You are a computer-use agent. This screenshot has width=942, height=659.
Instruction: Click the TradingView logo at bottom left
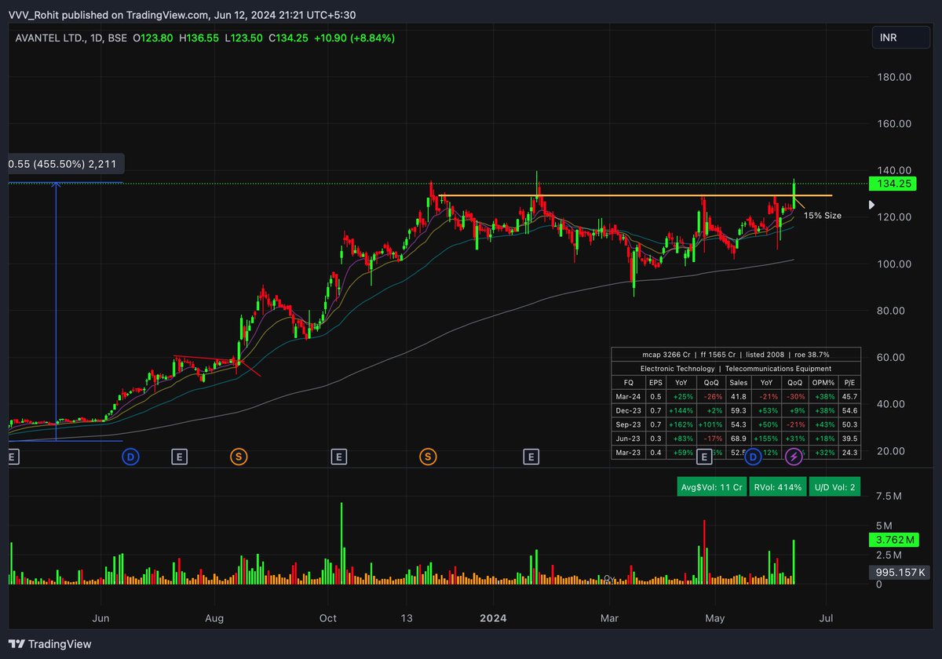coord(50,643)
